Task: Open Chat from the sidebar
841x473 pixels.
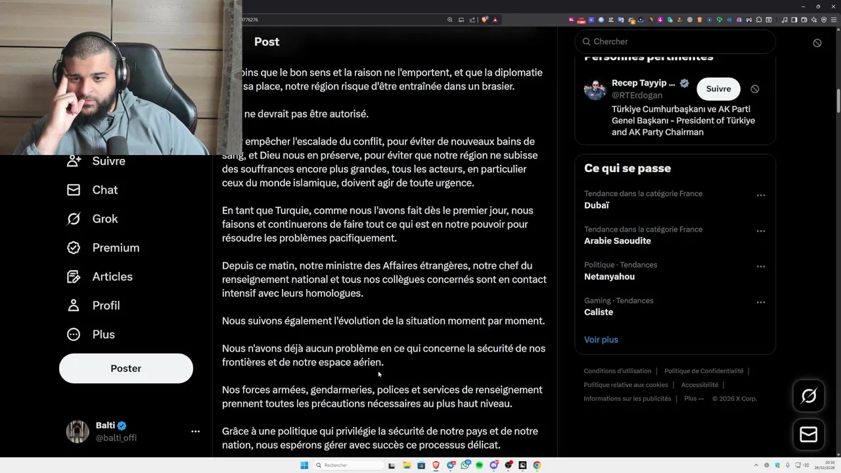Action: pos(93,190)
